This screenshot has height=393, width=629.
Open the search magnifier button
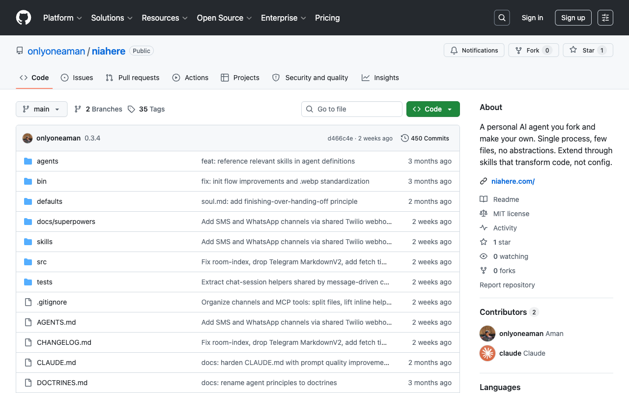502,18
